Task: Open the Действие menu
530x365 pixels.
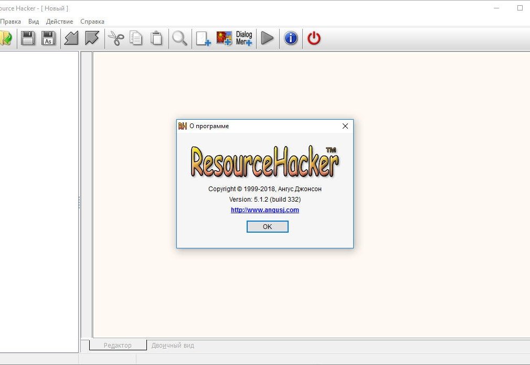Action: [x=59, y=22]
